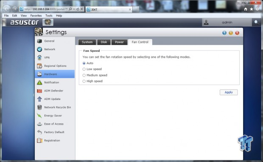The width and height of the screenshot is (263, 162).
Task: Open the Network globe icon
Action: (x=39, y=49)
